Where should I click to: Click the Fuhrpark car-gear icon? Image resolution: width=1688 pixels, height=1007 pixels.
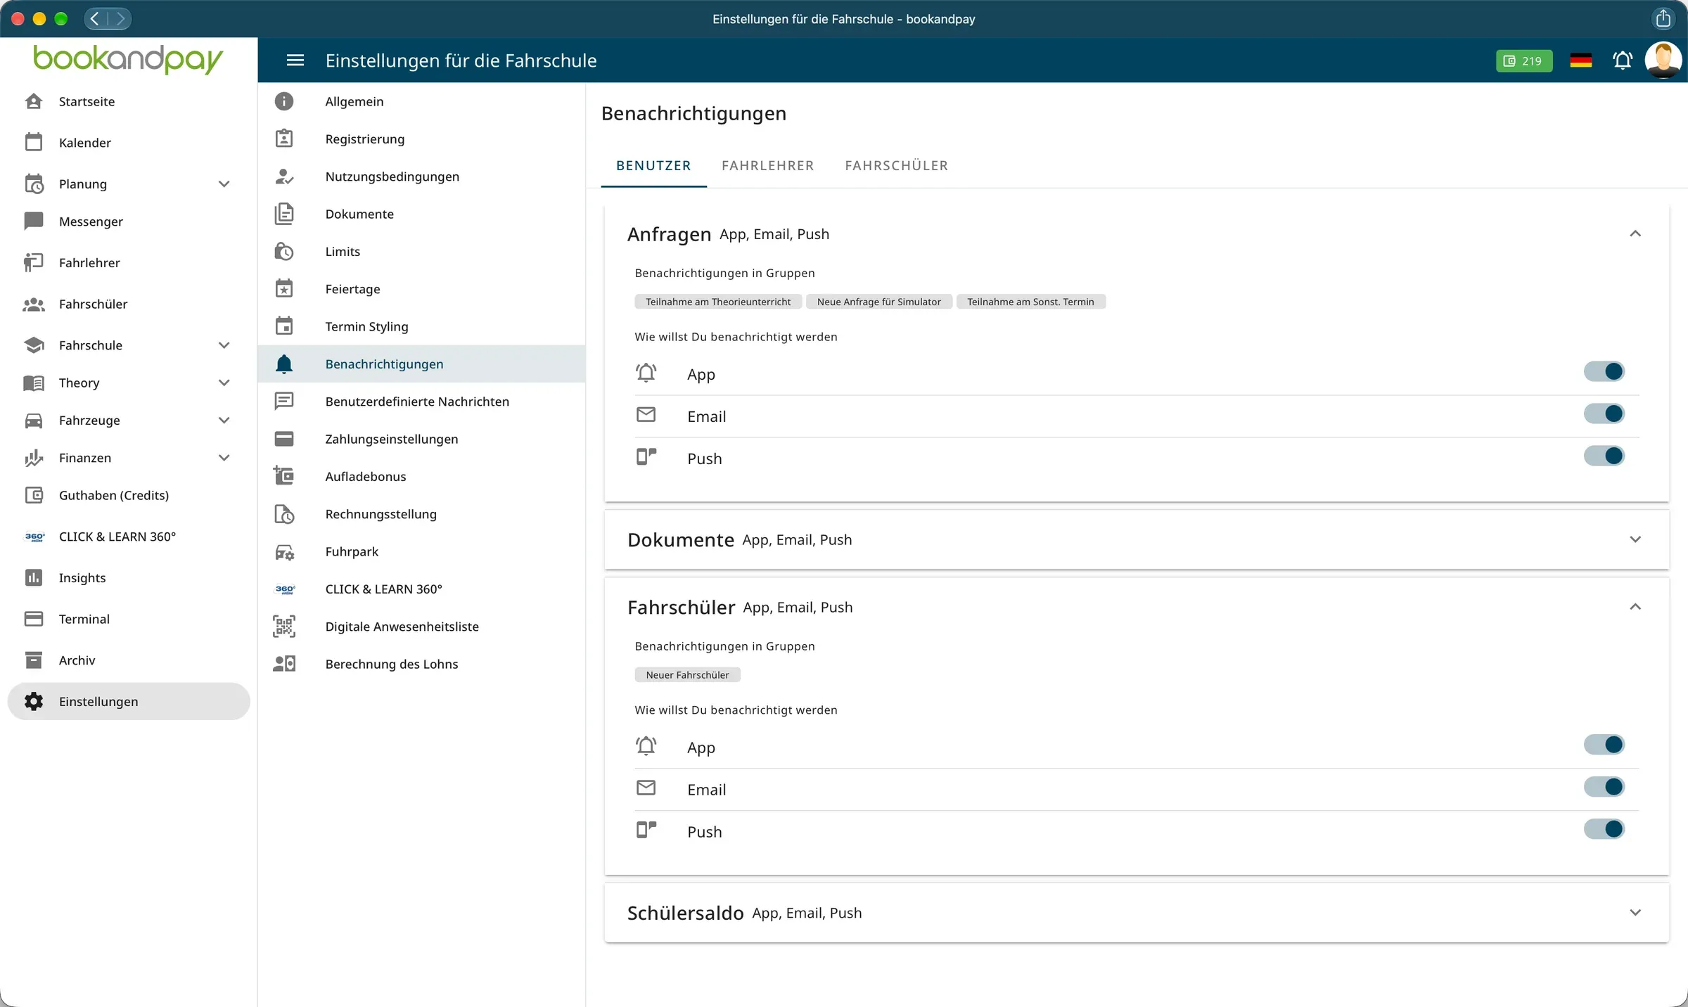click(284, 551)
